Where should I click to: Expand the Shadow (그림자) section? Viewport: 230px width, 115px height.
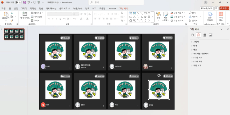click(x=196, y=42)
